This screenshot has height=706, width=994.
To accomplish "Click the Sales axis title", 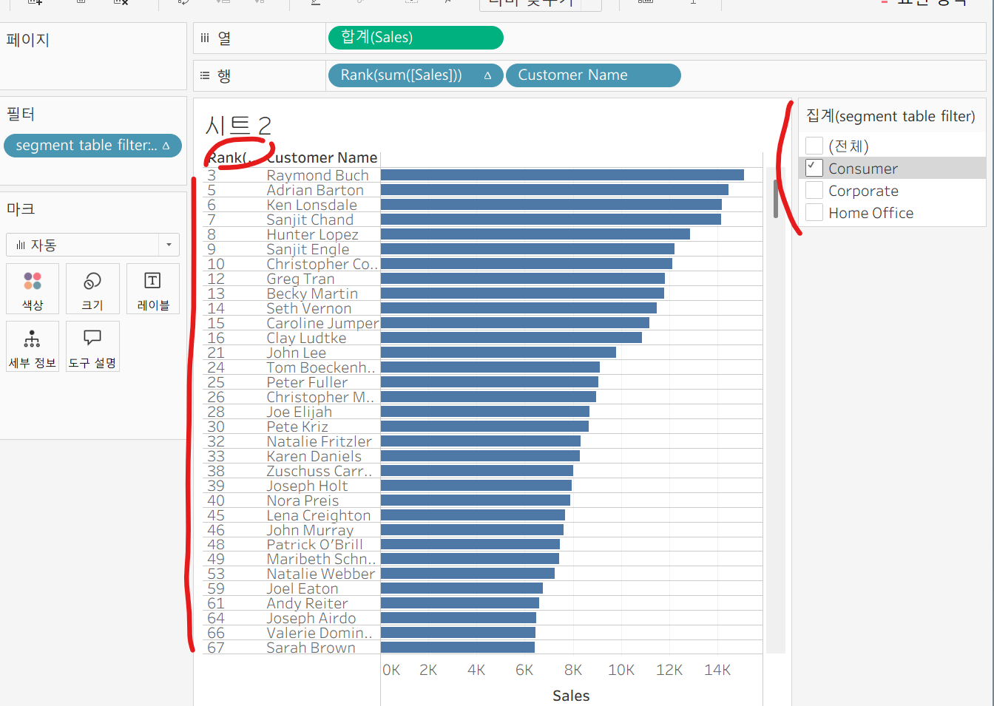I will [571, 696].
